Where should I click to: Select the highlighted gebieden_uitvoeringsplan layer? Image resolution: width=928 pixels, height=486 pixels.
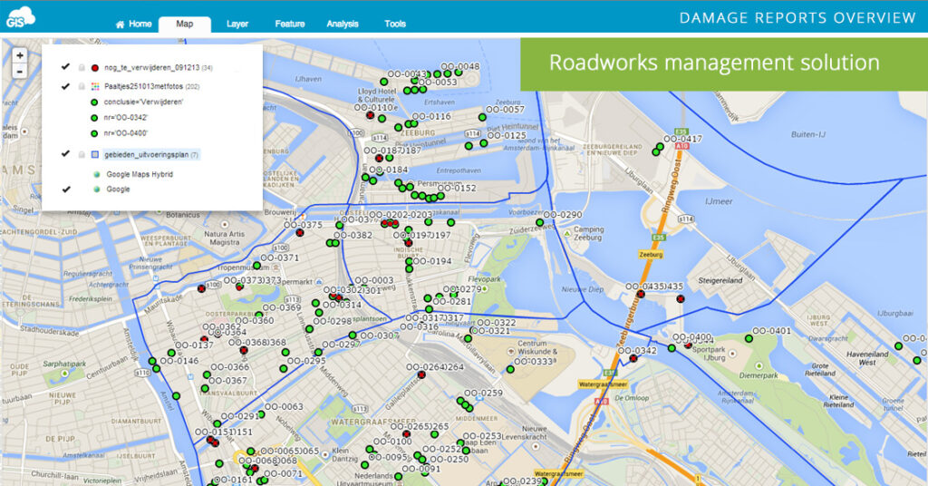(x=151, y=154)
